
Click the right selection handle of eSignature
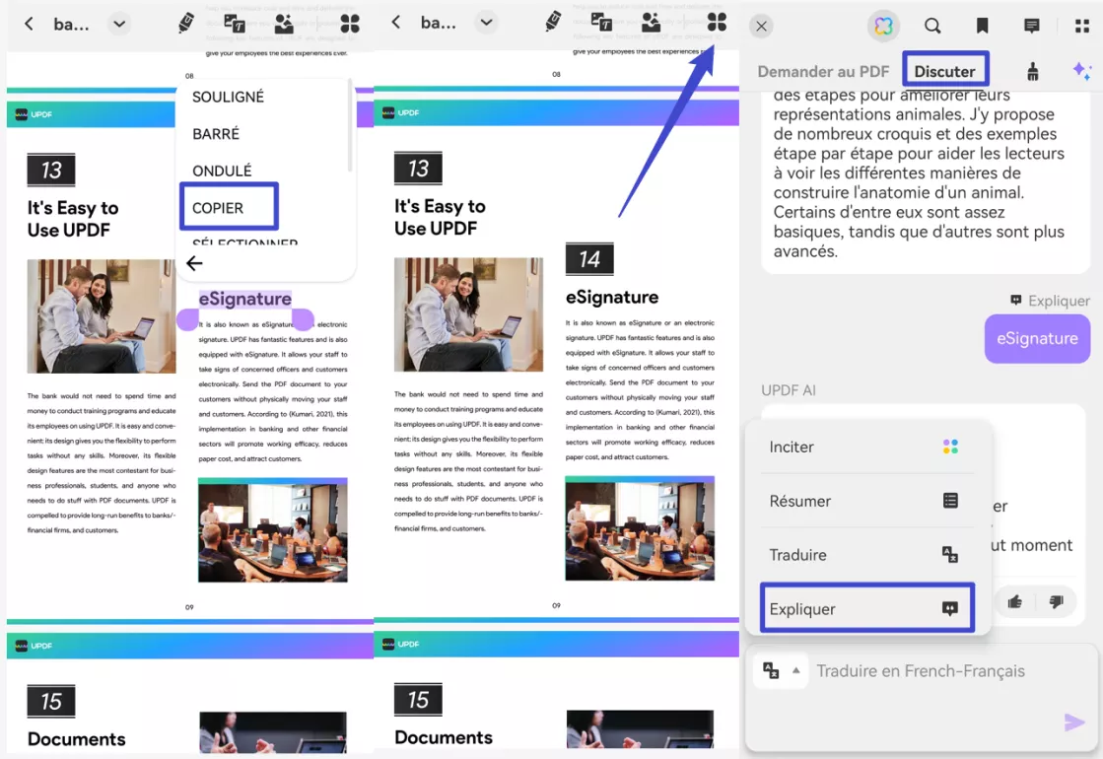click(x=303, y=319)
